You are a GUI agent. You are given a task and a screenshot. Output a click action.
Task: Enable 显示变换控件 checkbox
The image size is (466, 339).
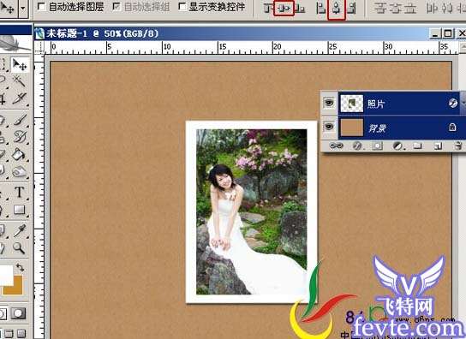tap(182, 7)
